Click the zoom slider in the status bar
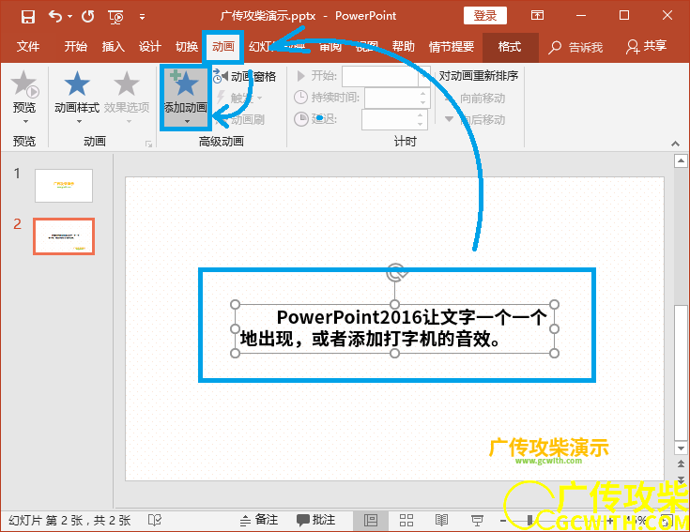This screenshot has width=690, height=532. pyautogui.click(x=556, y=521)
